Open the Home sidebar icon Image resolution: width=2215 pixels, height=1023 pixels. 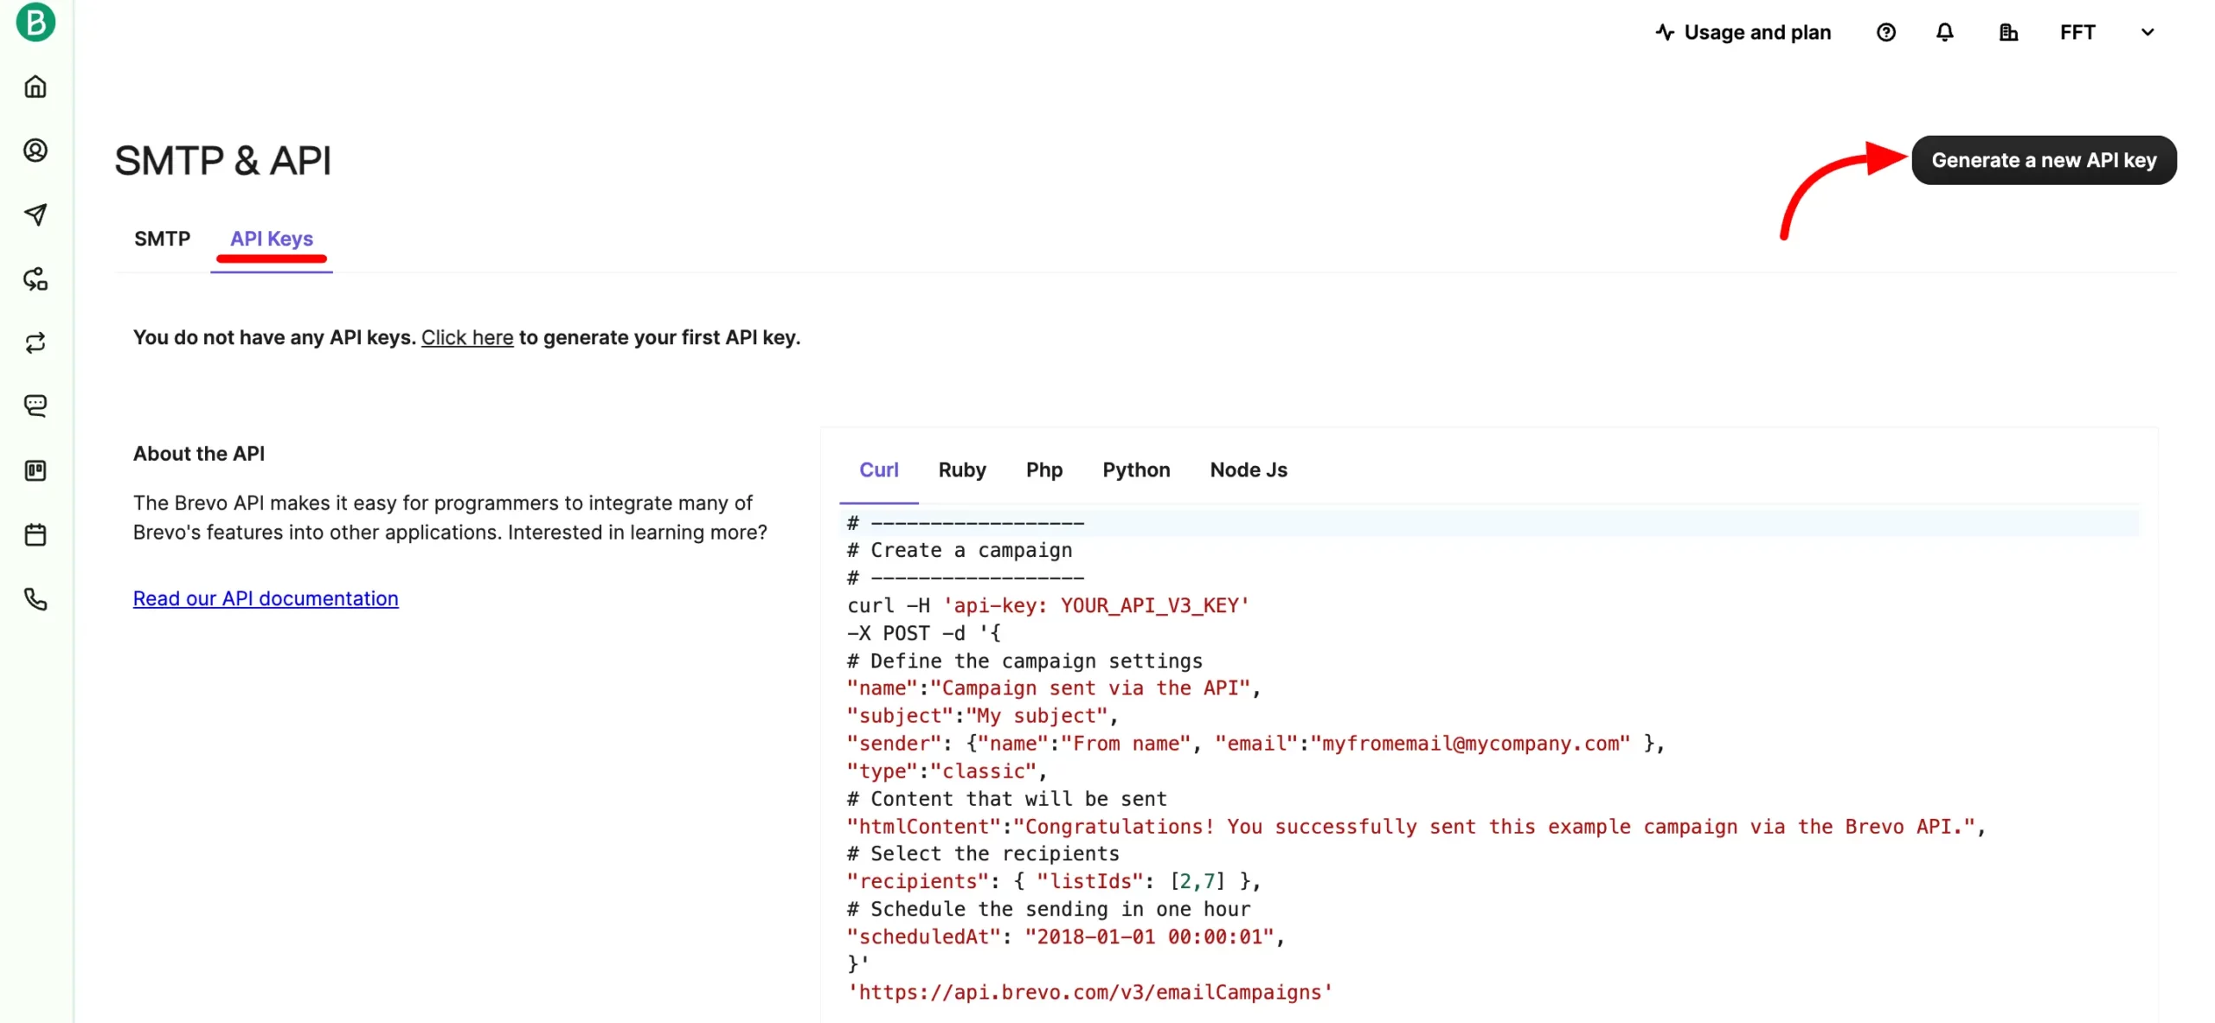coord(35,86)
